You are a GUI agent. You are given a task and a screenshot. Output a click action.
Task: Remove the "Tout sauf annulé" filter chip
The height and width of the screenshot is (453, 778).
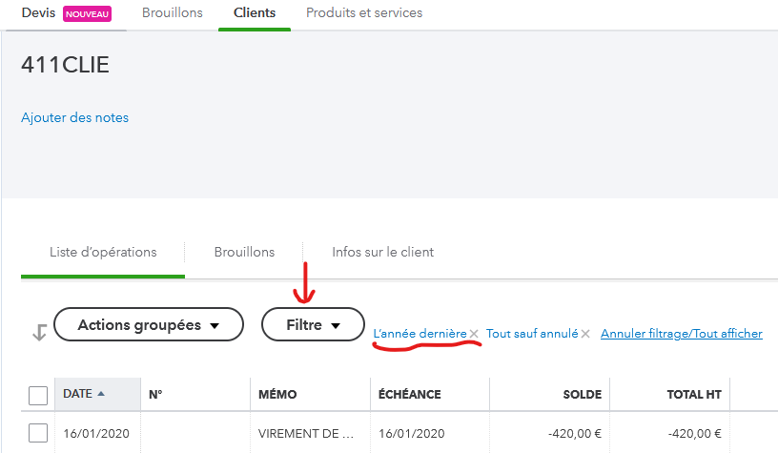(x=585, y=334)
